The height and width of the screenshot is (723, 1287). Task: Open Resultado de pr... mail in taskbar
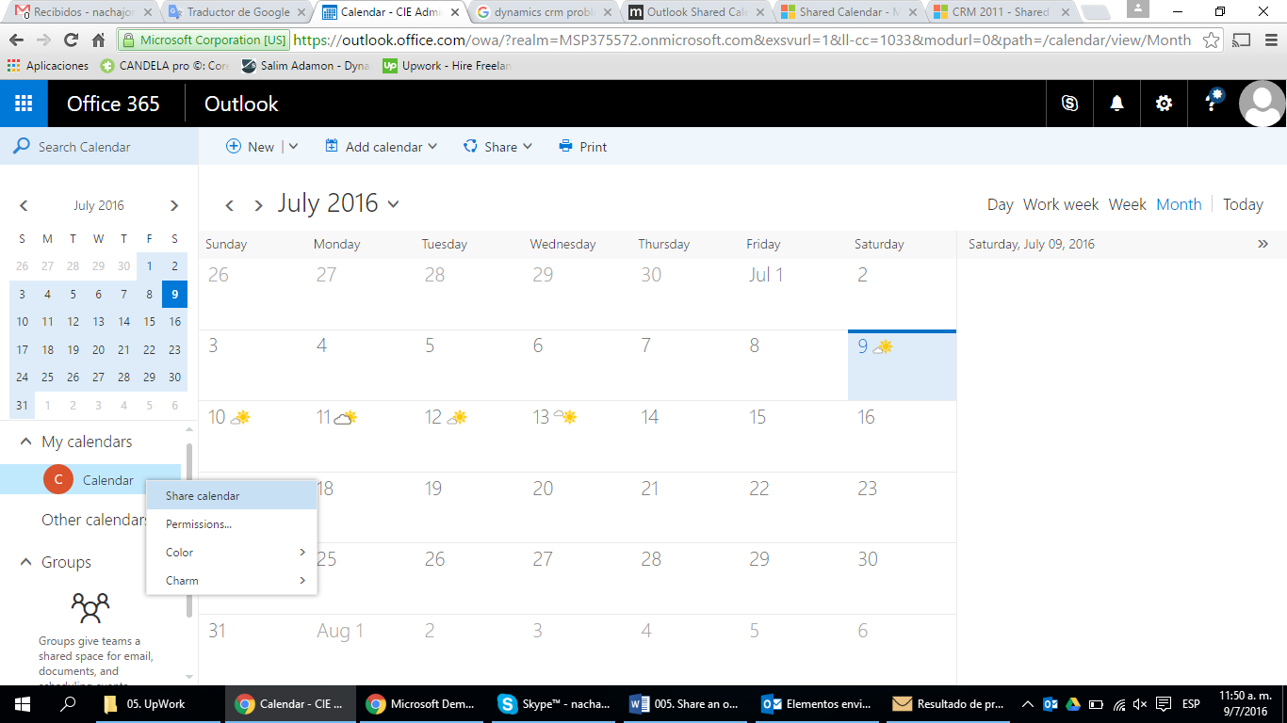950,704
